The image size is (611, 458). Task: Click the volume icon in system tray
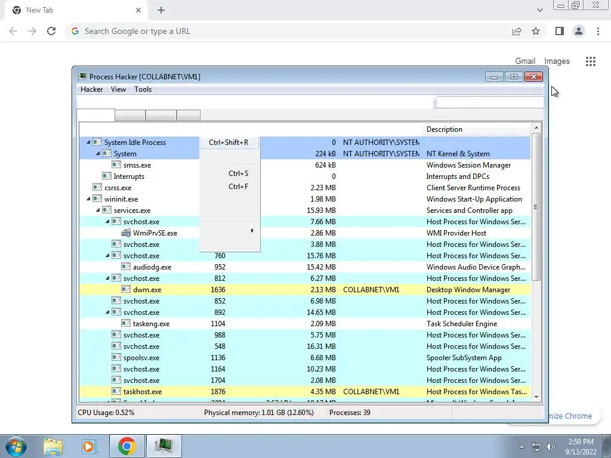point(551,447)
